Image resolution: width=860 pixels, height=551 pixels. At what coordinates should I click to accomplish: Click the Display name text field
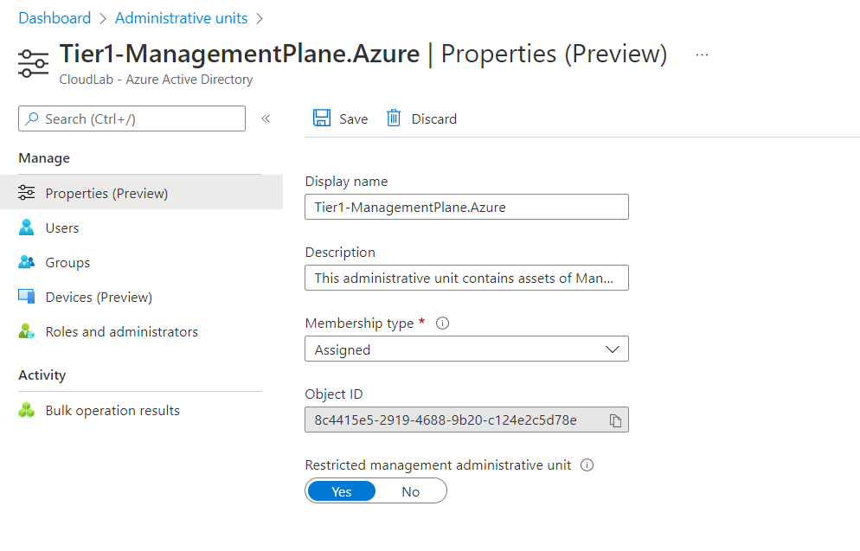pos(466,207)
